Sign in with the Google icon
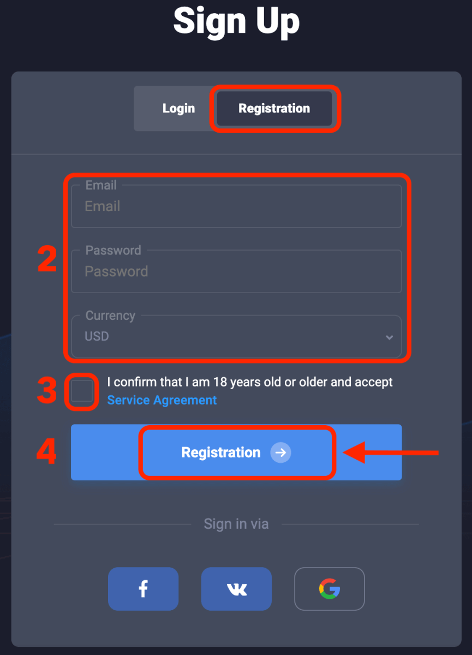The image size is (472, 655). point(330,588)
